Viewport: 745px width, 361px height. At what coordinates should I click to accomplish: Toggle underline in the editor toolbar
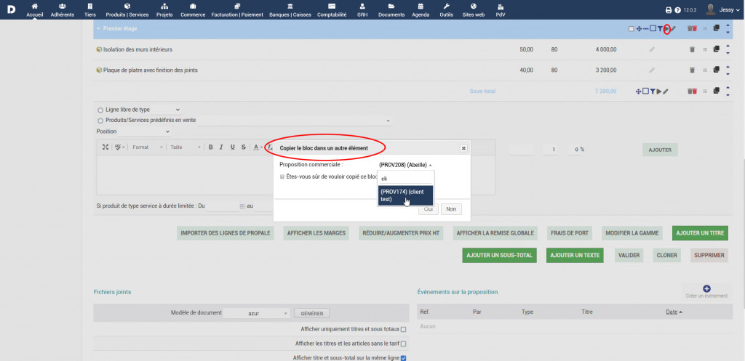pos(232,147)
